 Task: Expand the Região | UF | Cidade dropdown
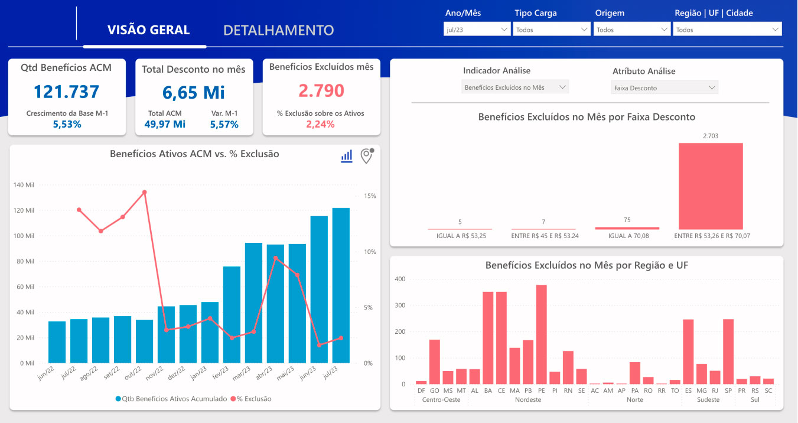tap(727, 30)
